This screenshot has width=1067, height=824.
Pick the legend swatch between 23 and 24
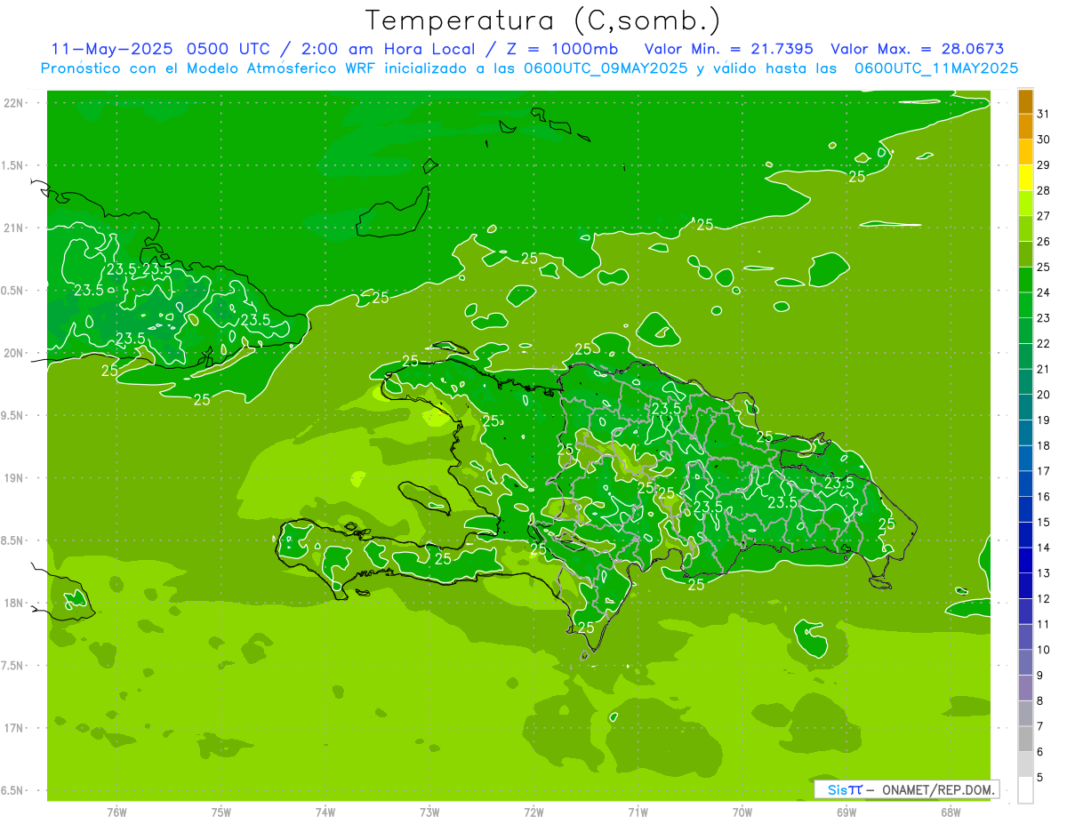(1025, 306)
